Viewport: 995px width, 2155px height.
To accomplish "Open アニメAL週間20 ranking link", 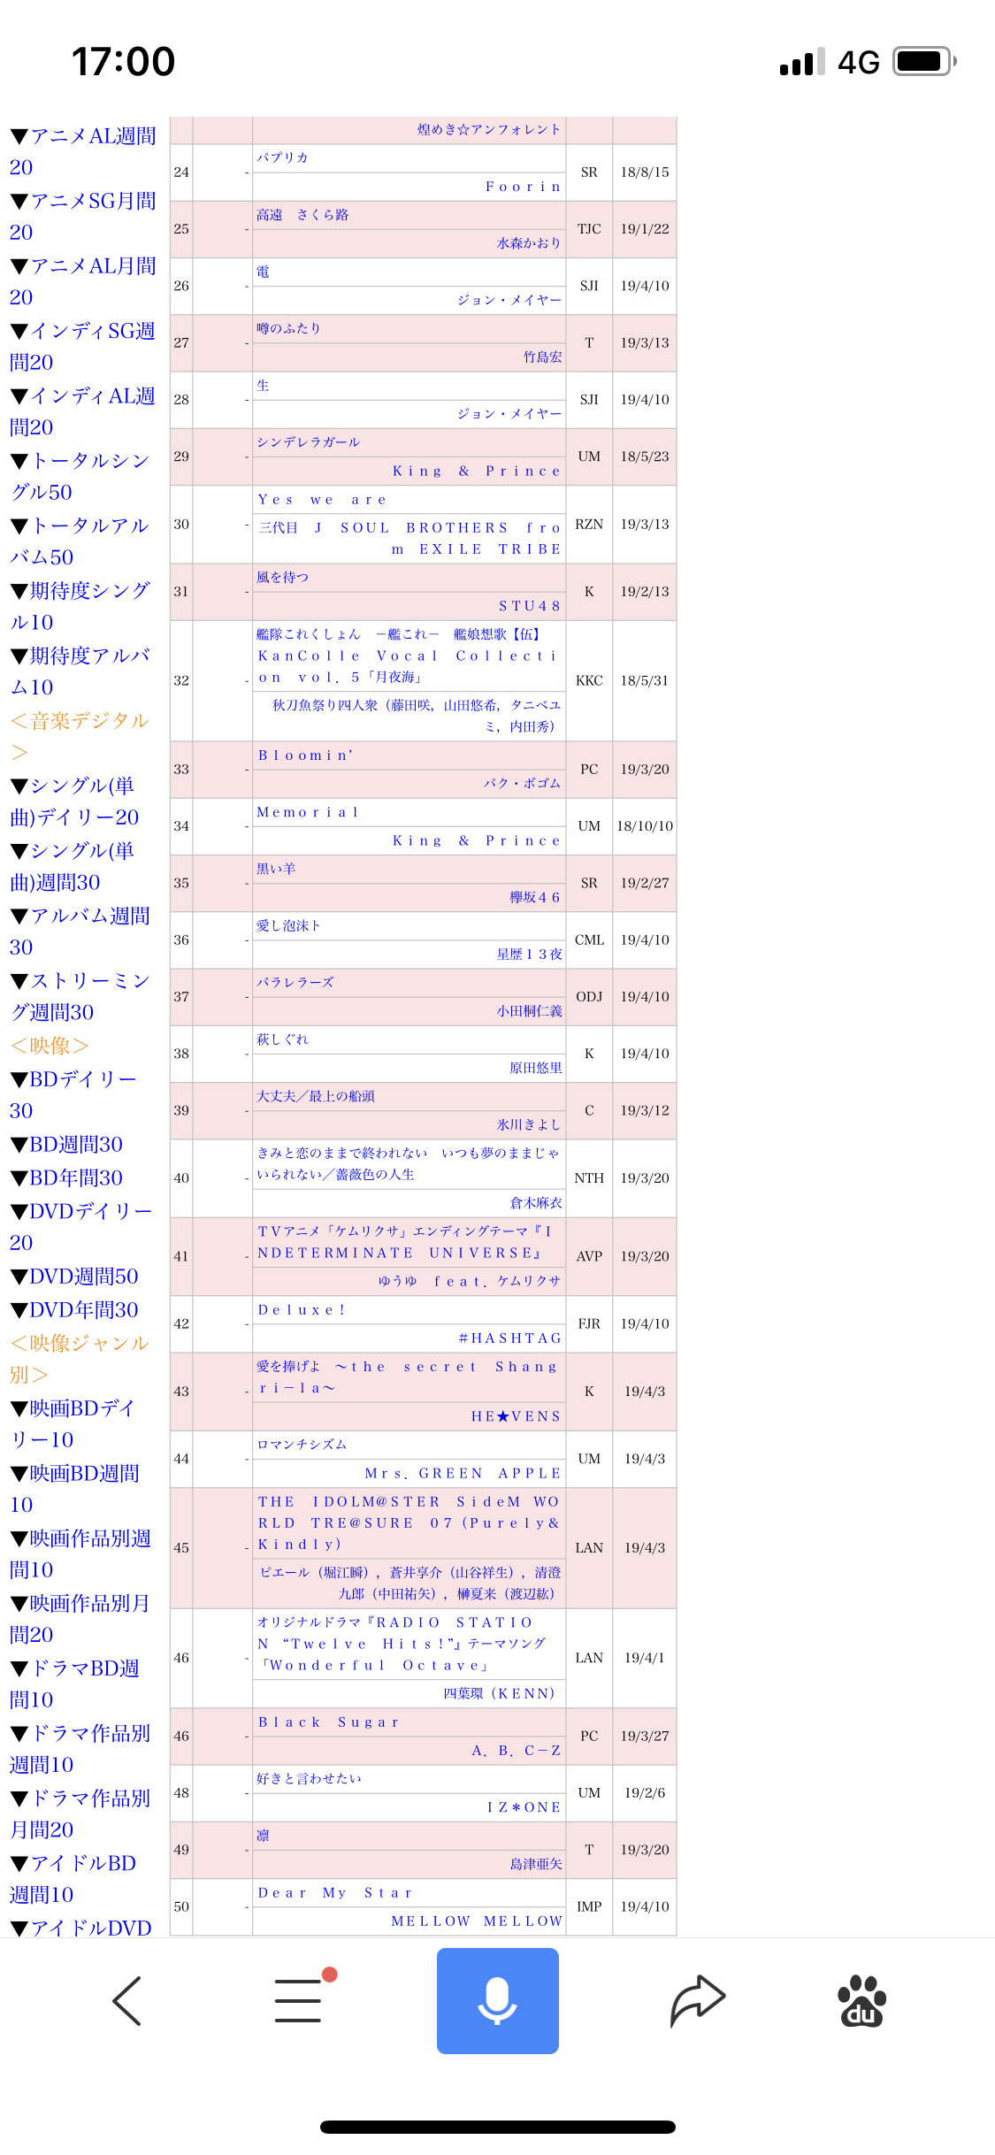I will click(x=83, y=151).
